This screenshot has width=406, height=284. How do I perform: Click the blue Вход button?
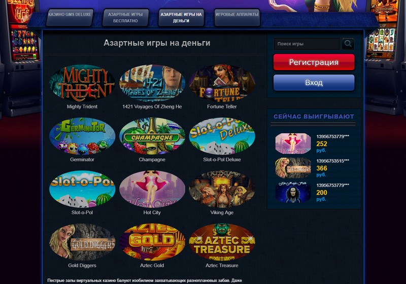(x=314, y=83)
